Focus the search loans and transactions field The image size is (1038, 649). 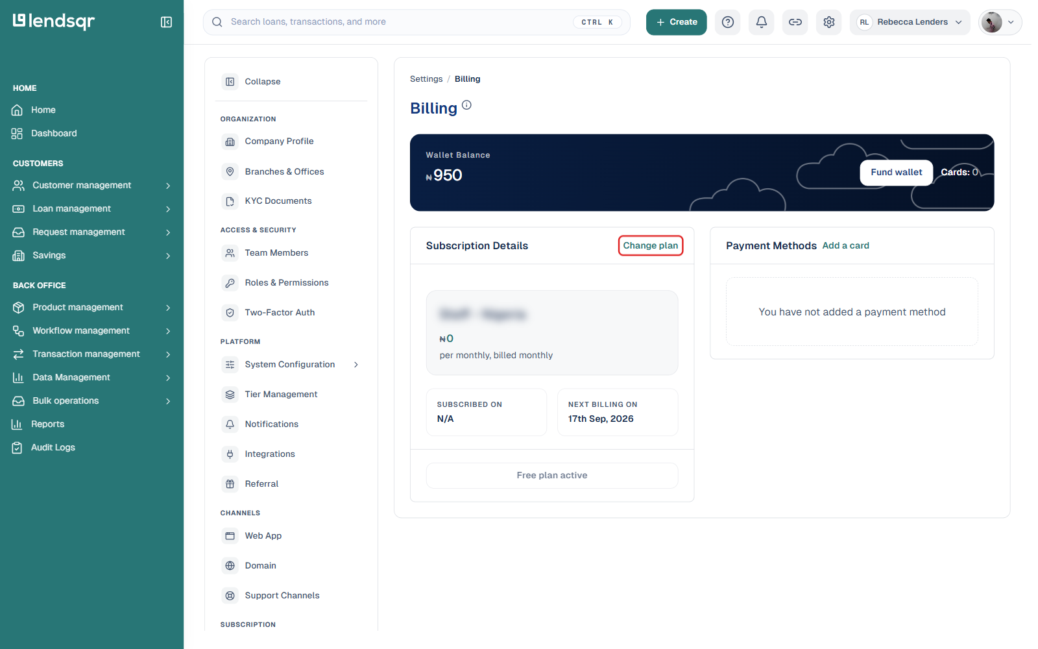tap(416, 22)
